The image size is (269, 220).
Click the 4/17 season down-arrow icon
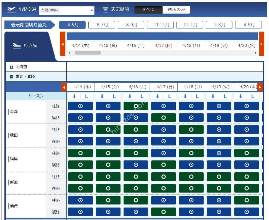(157, 96)
